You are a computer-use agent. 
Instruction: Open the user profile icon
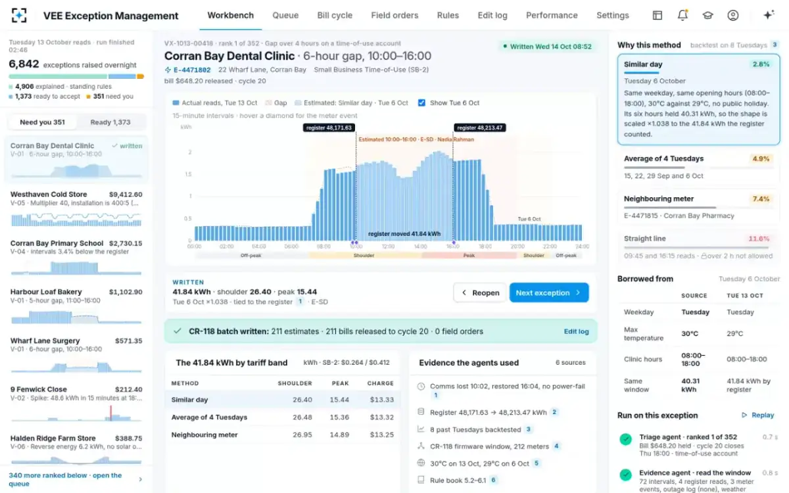732,15
